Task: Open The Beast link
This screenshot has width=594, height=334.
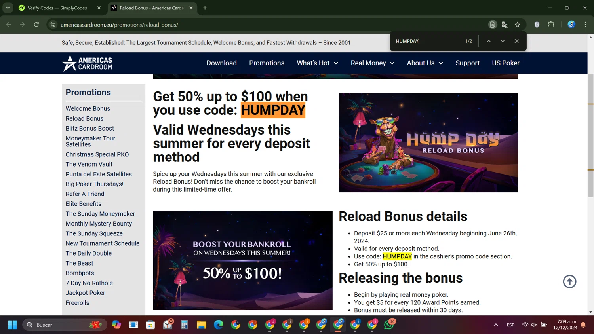Action: tap(80, 263)
